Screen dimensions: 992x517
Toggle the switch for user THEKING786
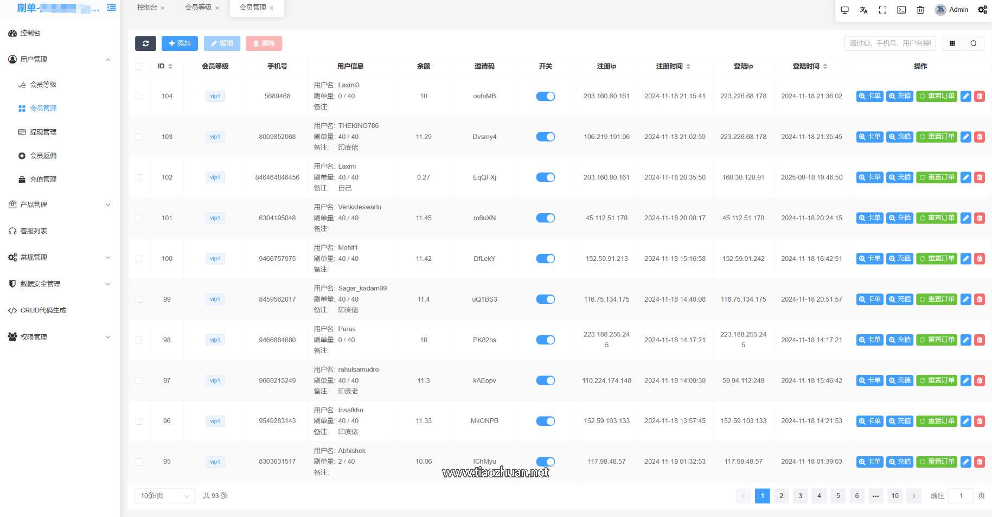[x=545, y=137]
